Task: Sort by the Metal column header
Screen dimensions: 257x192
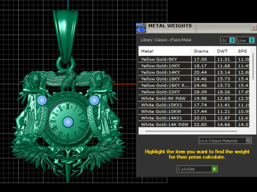Action: point(165,51)
